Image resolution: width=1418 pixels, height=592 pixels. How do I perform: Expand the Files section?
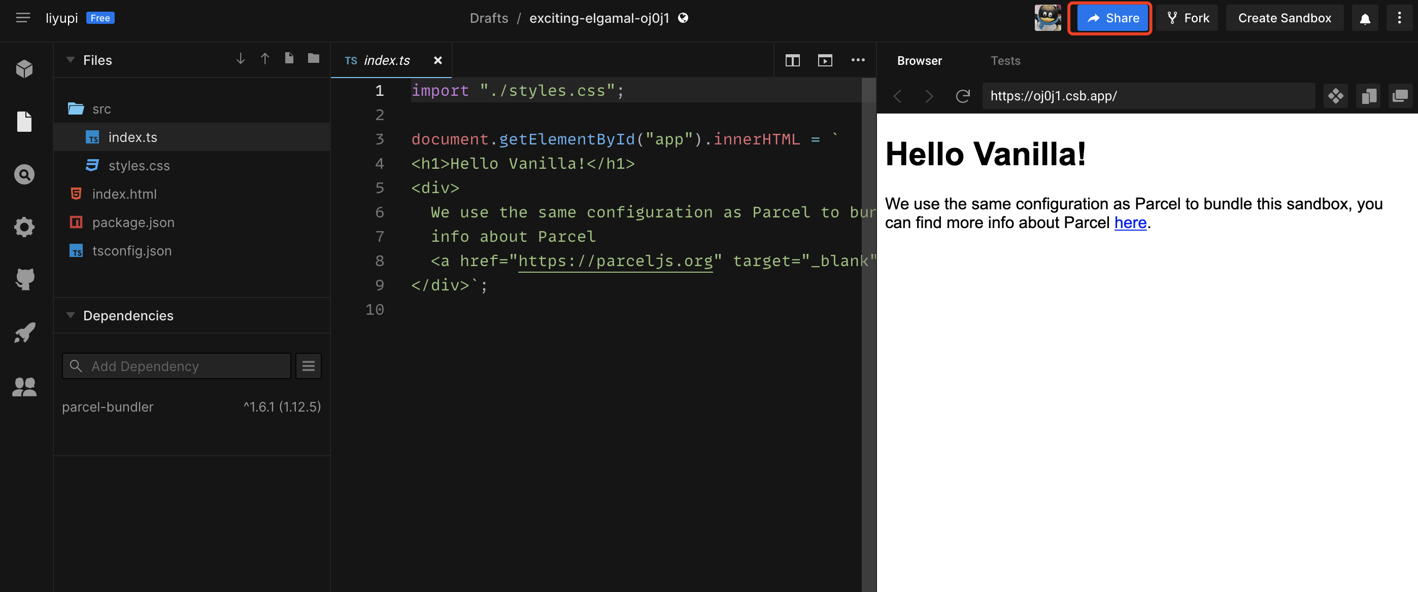[x=71, y=60]
